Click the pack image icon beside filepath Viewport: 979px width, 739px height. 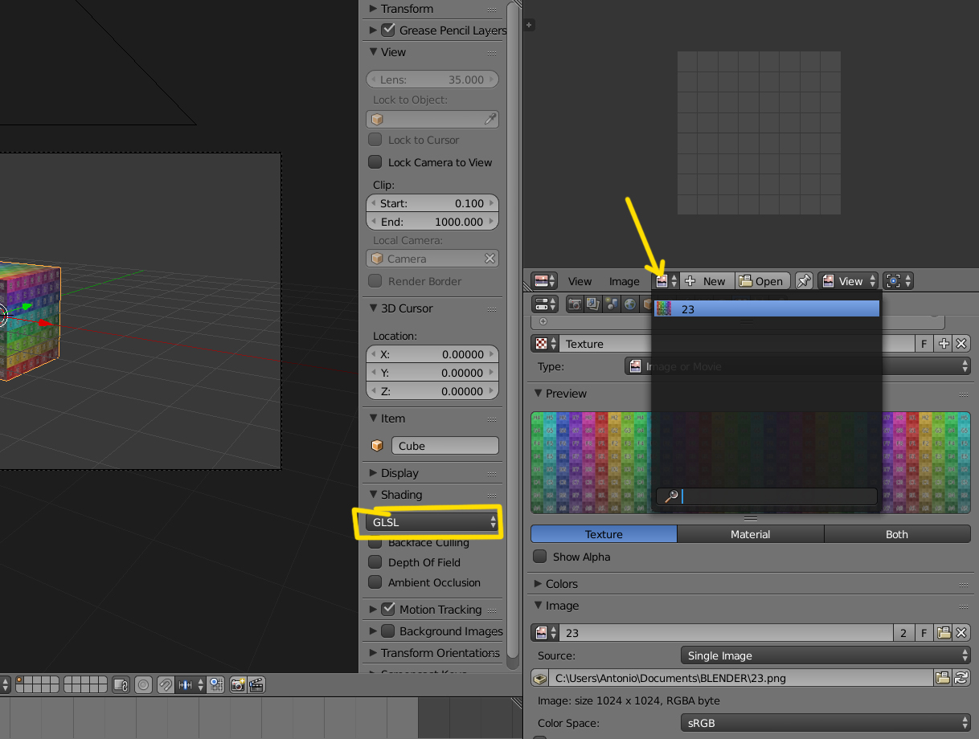point(540,678)
